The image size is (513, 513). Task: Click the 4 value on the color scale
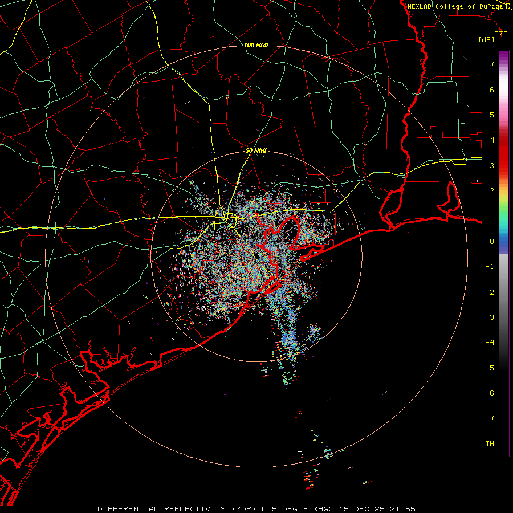pos(492,140)
